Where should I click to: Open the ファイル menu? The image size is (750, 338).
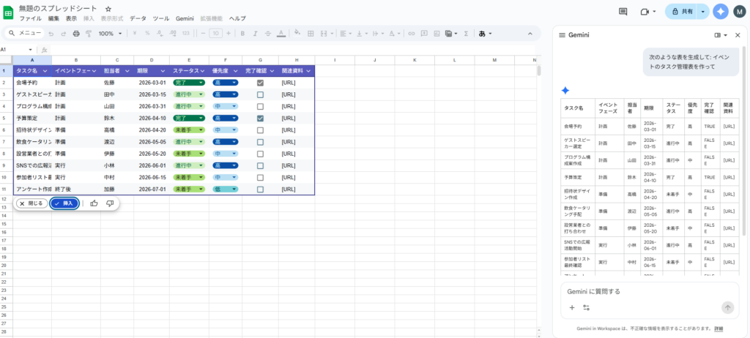pyautogui.click(x=30, y=18)
